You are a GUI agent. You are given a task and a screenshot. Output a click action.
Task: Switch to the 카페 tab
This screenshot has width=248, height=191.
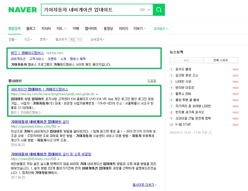76,28
